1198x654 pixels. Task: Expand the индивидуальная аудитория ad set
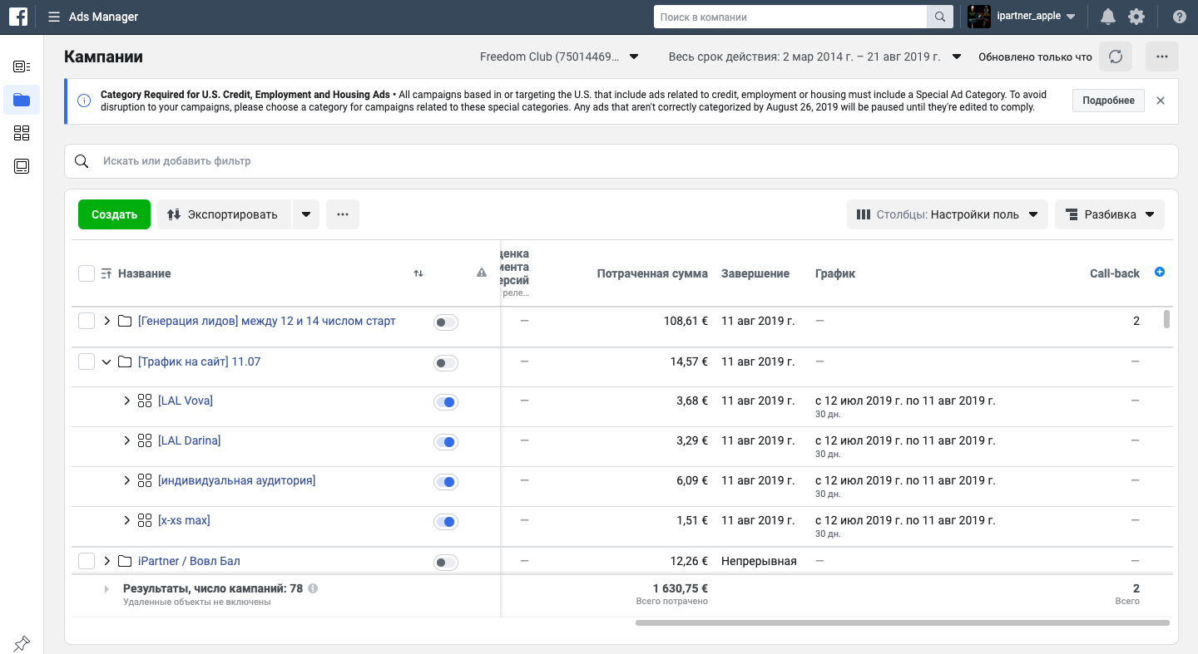point(126,480)
